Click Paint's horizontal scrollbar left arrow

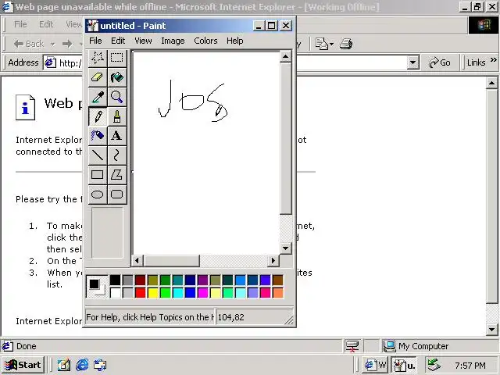(x=137, y=261)
